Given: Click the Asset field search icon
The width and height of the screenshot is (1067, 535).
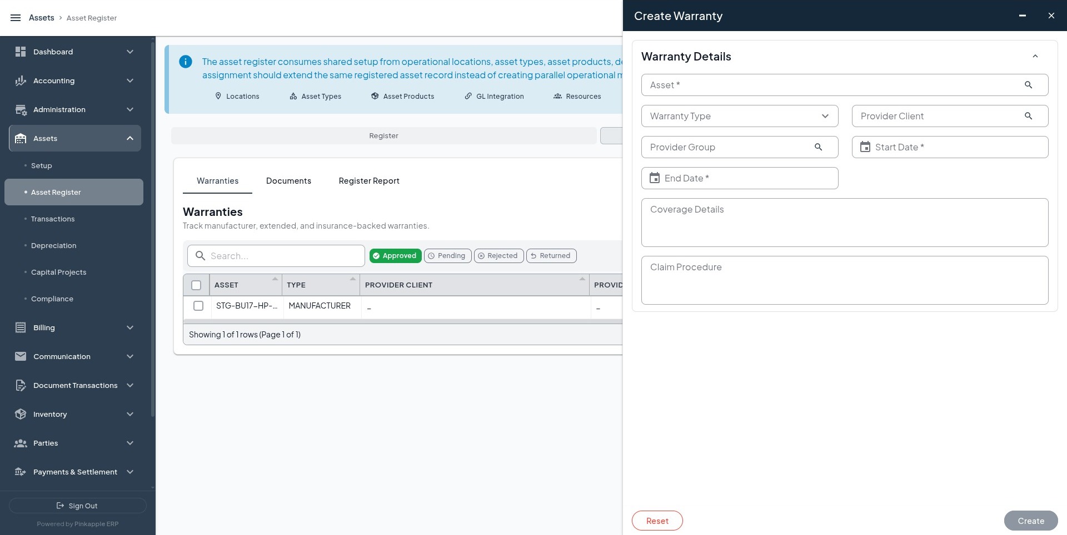Looking at the screenshot, I should coord(1028,85).
